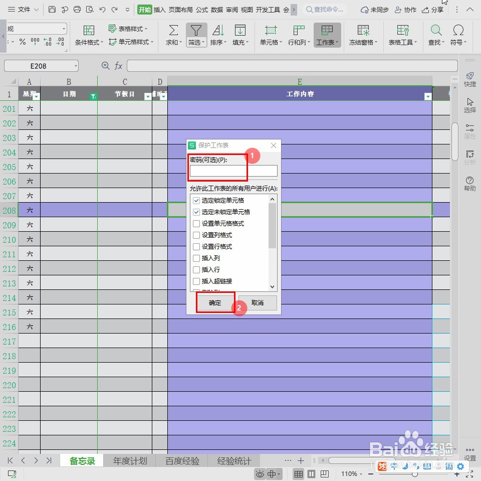
Task: Check 插入超链接 option
Action: coord(196,281)
